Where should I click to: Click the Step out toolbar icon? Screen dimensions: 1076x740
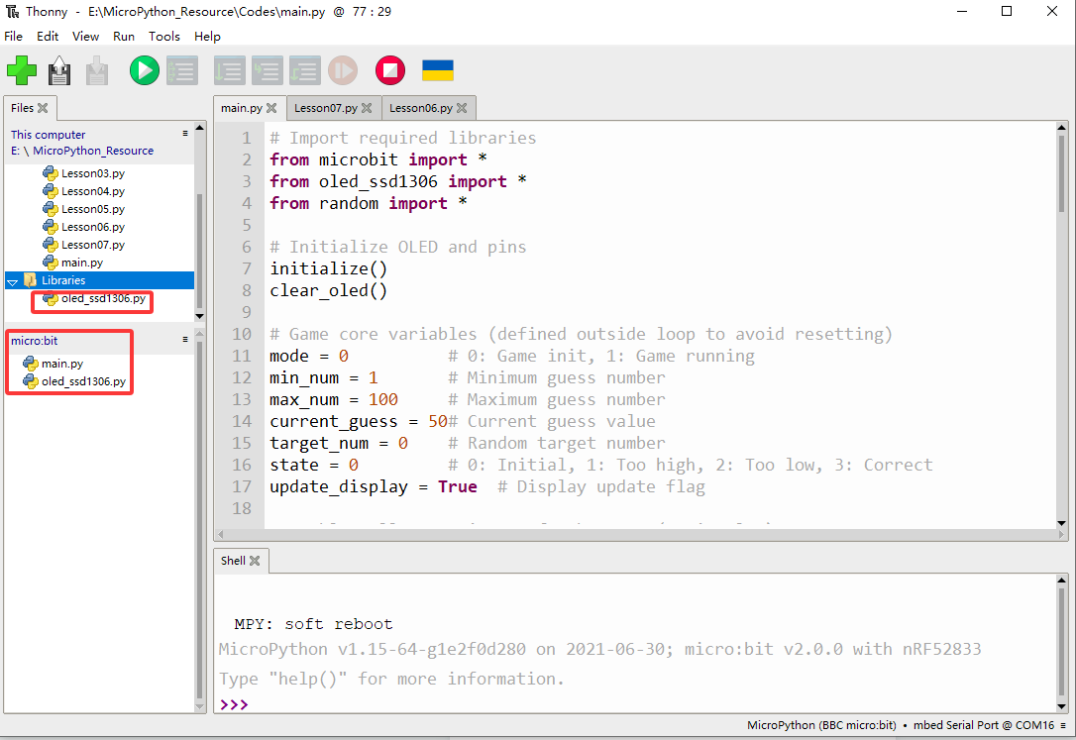click(305, 70)
